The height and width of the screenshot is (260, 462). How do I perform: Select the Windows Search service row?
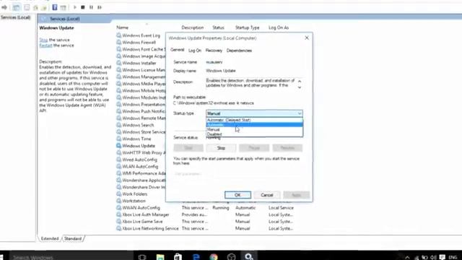pos(138,125)
